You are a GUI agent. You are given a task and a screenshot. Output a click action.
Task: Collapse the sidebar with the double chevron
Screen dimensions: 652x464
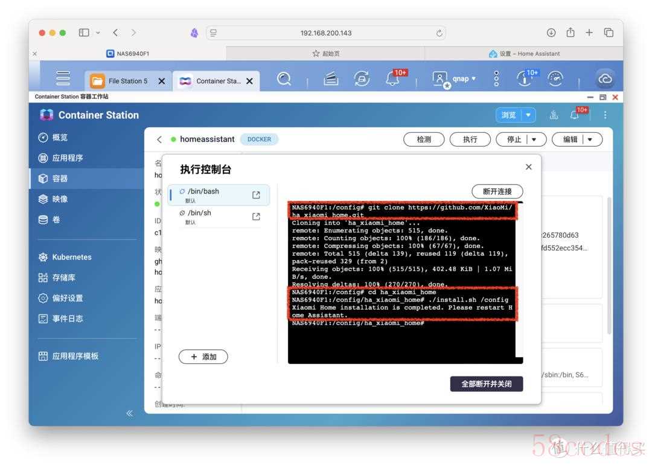[x=130, y=413]
